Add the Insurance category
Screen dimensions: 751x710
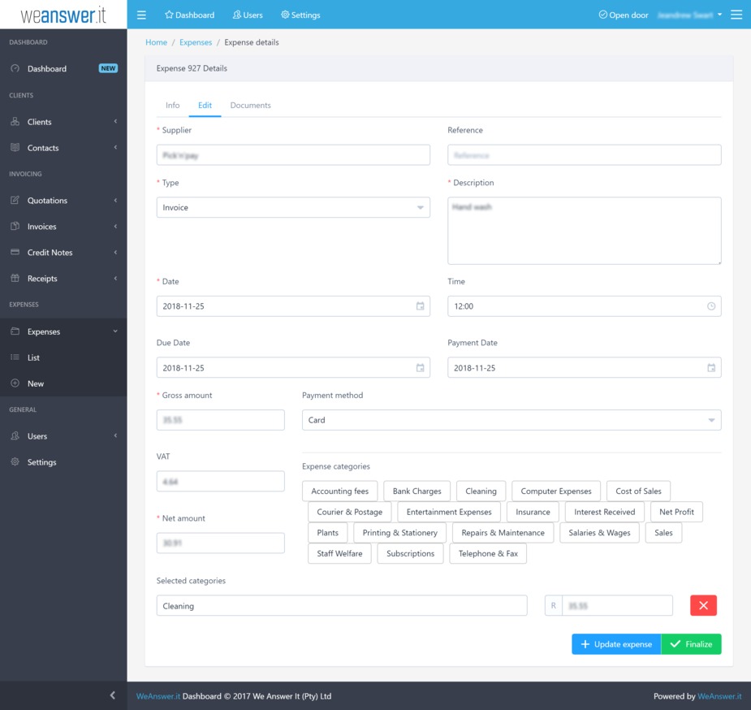pyautogui.click(x=533, y=512)
